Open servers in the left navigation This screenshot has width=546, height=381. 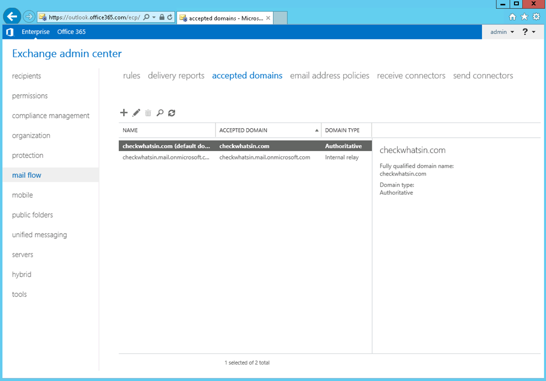(22, 255)
